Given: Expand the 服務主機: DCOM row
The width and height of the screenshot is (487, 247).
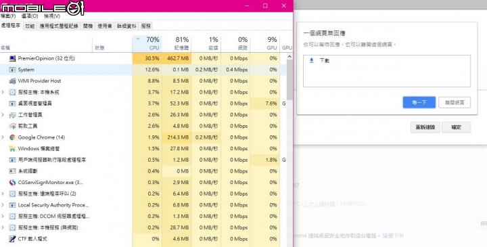Looking at the screenshot, I should tap(3, 217).
